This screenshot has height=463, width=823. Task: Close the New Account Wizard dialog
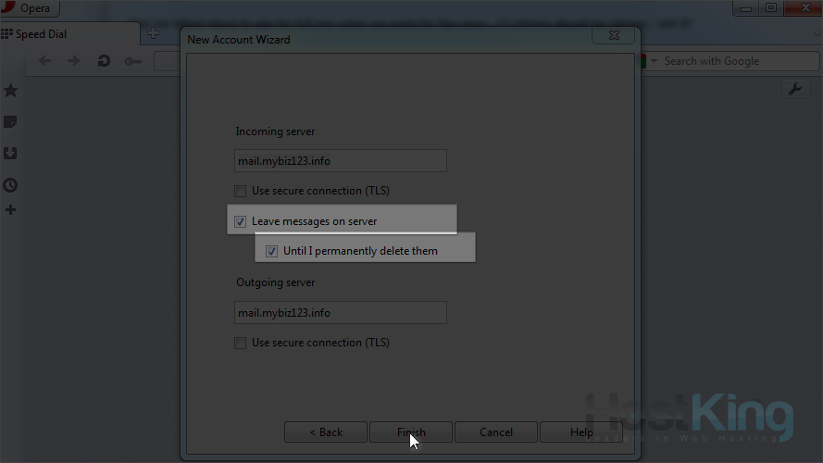(x=616, y=36)
